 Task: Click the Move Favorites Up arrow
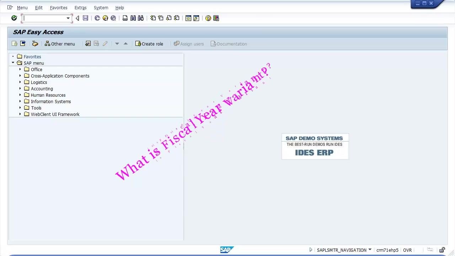point(125,44)
